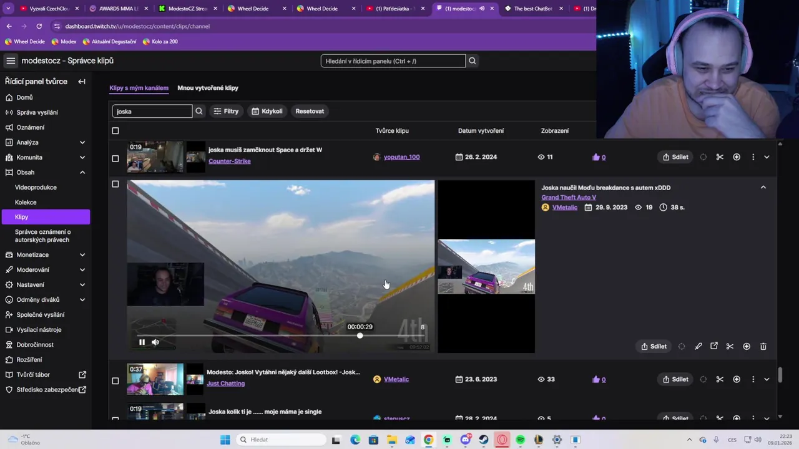Click circled plus icon in Space a držet W row

pos(737,157)
